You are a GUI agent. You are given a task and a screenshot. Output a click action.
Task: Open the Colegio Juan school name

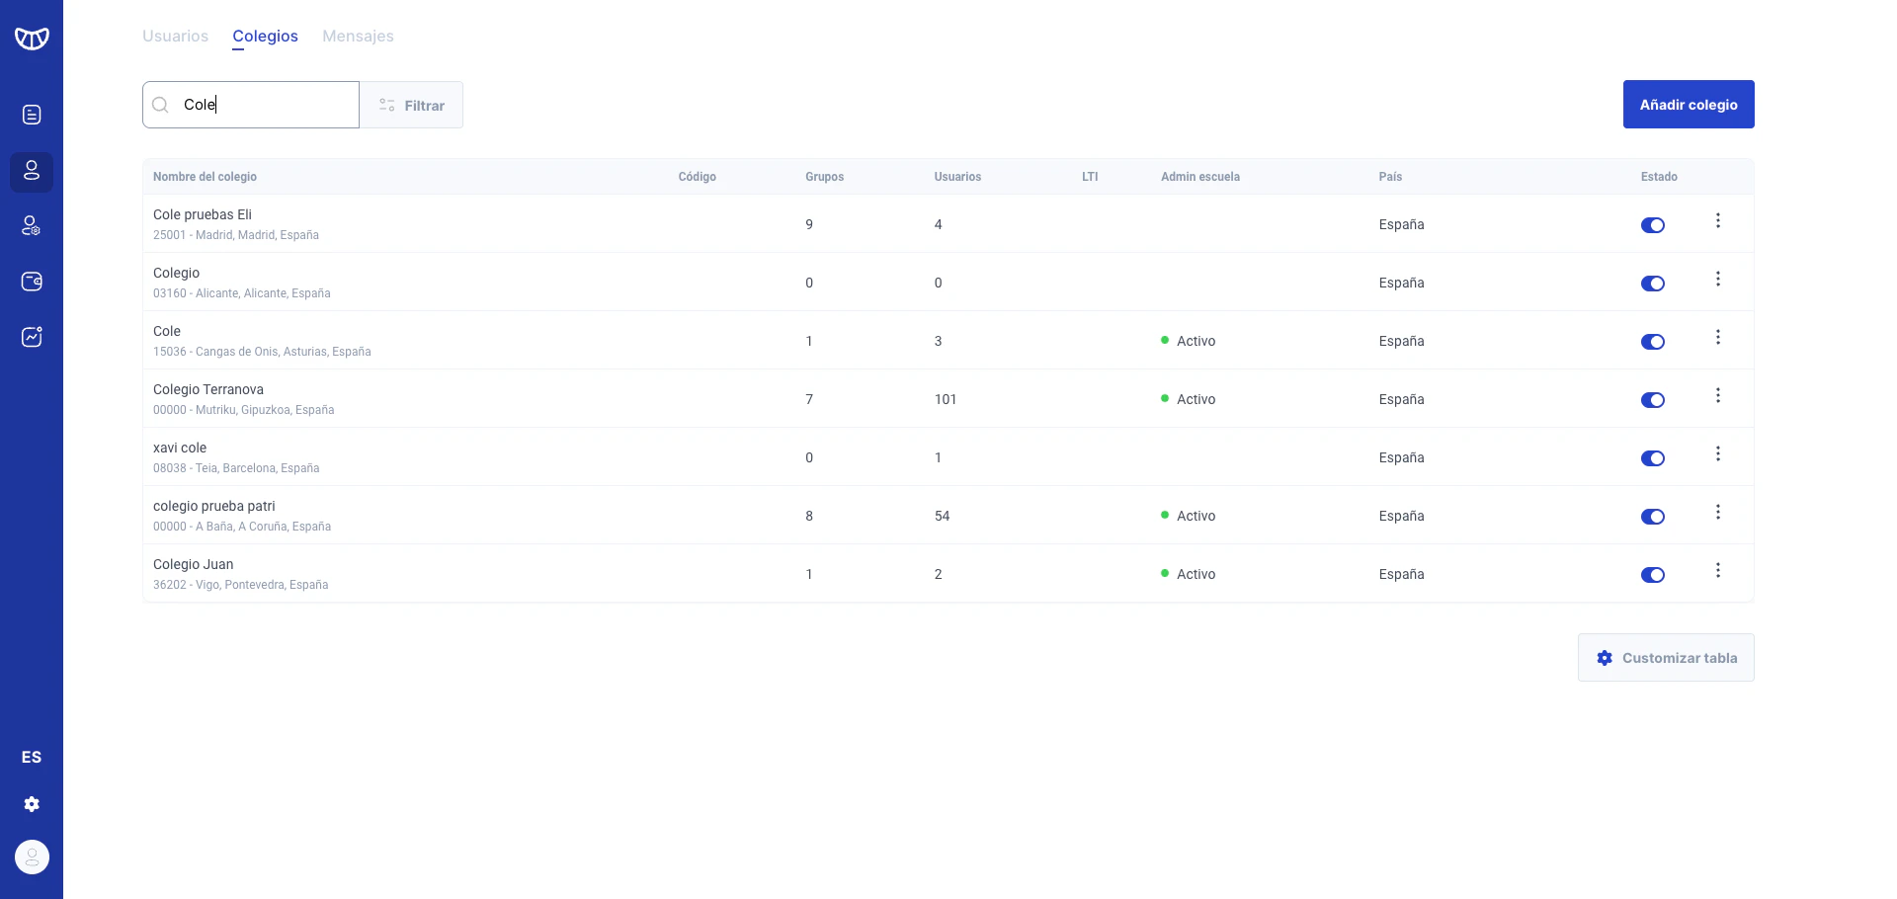(194, 564)
